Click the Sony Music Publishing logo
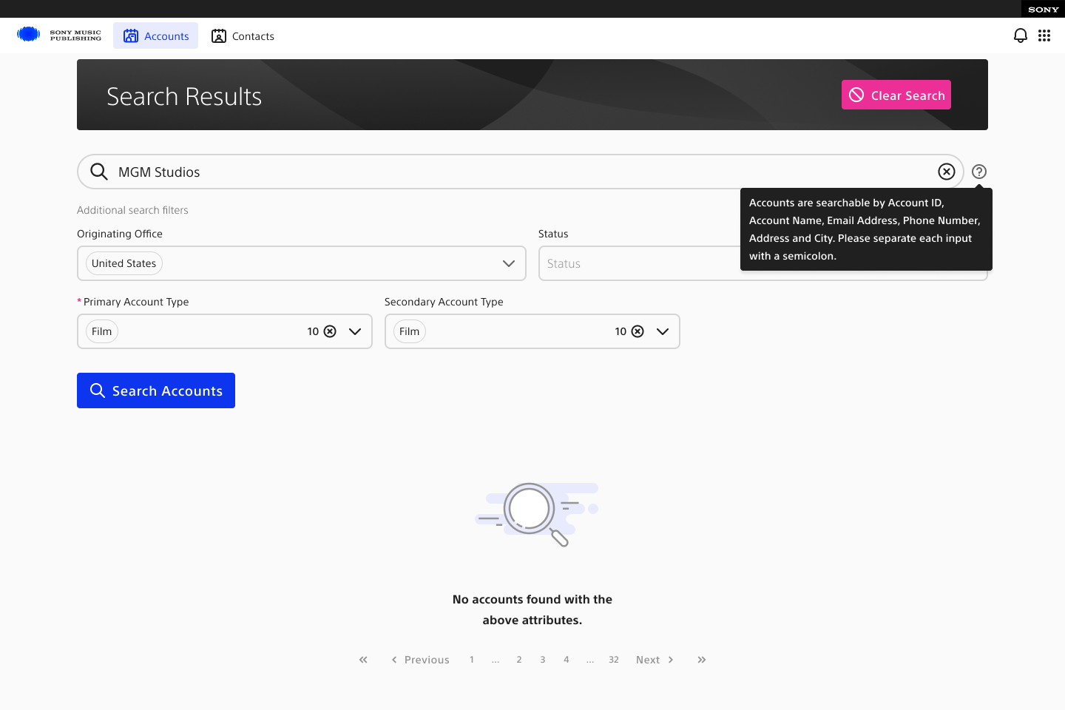This screenshot has height=710, width=1065. (59, 35)
